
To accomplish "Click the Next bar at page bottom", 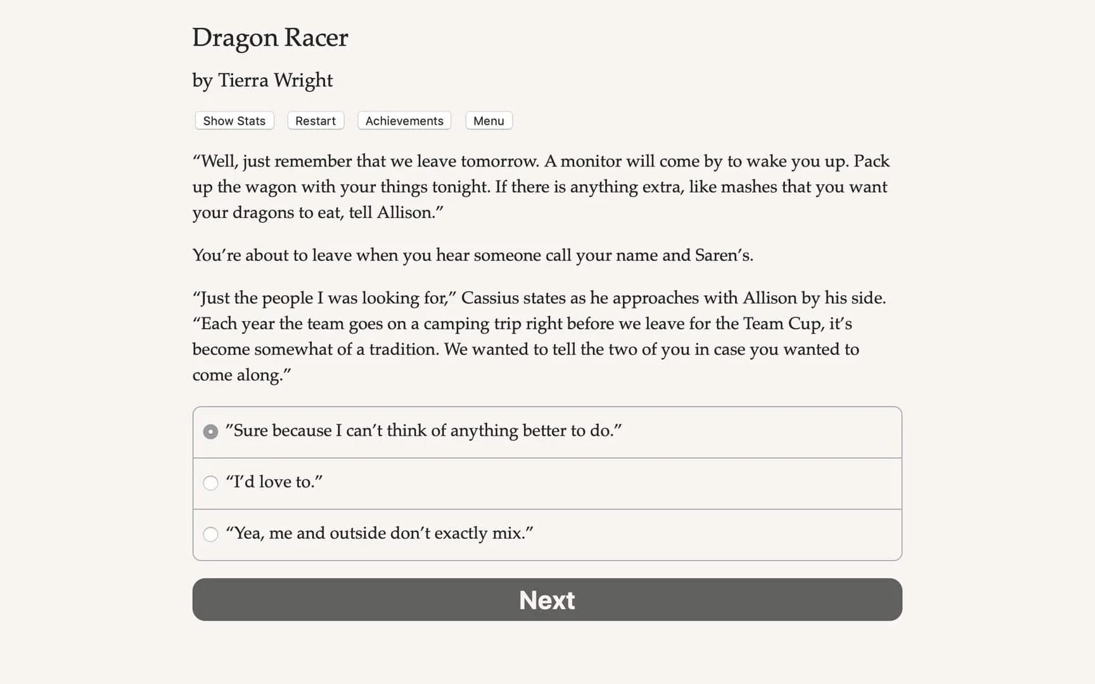I will click(546, 600).
